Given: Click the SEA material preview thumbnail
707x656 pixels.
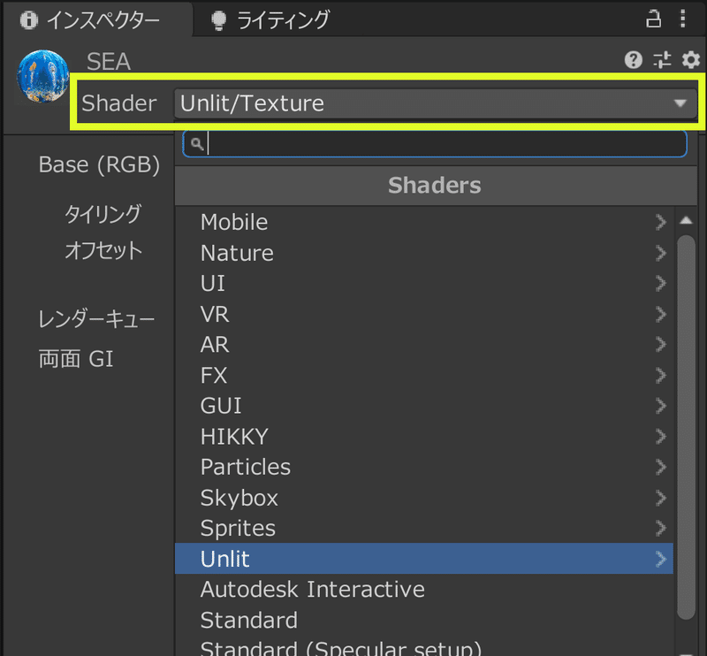Looking at the screenshot, I should (x=43, y=77).
